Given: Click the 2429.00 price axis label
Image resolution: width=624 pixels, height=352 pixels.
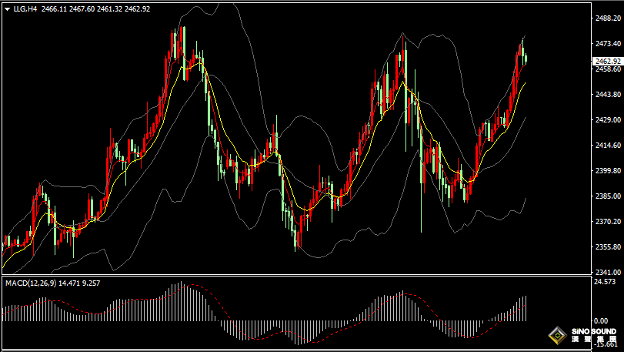Looking at the screenshot, I should pos(607,120).
